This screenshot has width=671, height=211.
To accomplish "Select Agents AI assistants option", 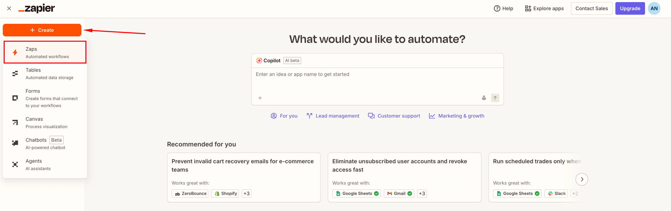I will click(45, 164).
